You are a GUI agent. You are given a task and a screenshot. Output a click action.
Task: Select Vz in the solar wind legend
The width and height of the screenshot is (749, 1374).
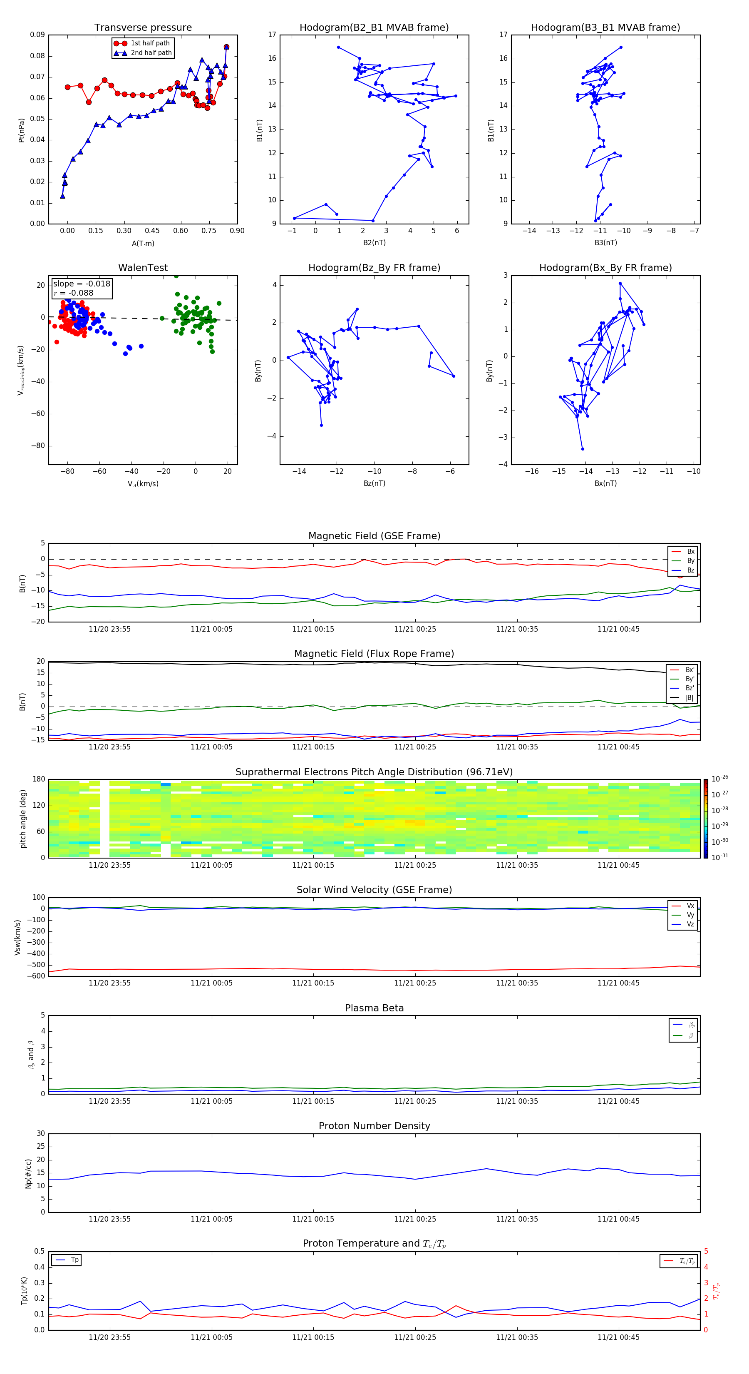683,924
